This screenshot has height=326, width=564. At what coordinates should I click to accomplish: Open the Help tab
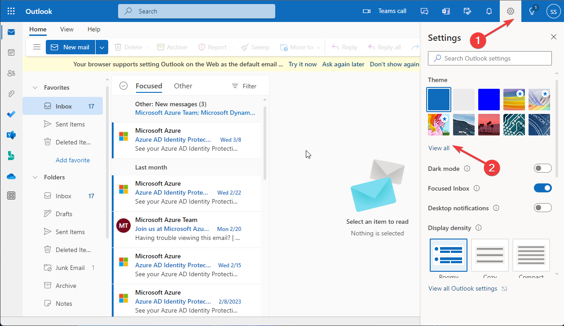pos(94,29)
